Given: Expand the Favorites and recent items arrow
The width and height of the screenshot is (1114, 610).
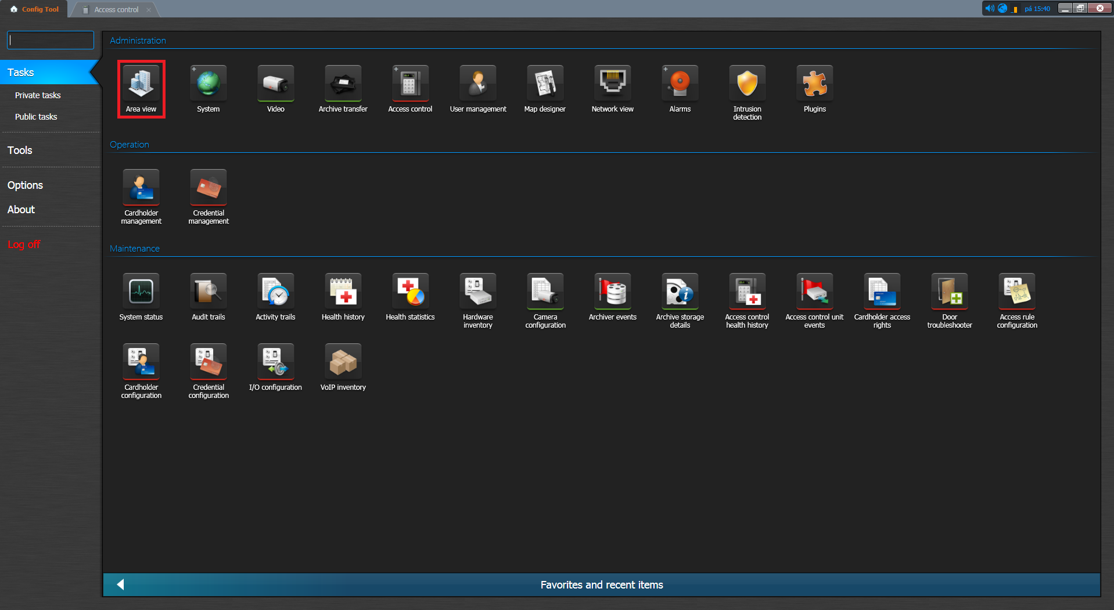Looking at the screenshot, I should pos(121,584).
